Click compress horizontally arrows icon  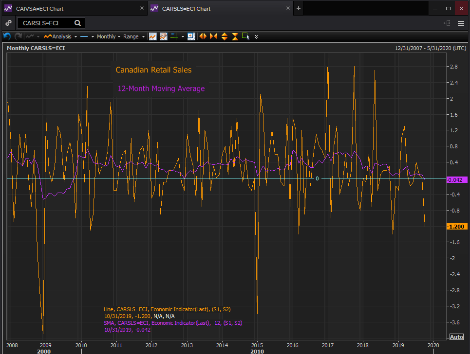click(x=213, y=36)
